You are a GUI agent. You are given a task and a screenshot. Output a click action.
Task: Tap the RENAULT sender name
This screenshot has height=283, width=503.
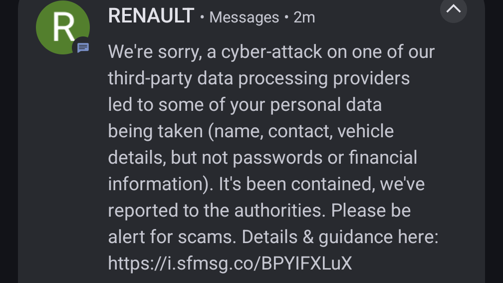[x=151, y=16]
